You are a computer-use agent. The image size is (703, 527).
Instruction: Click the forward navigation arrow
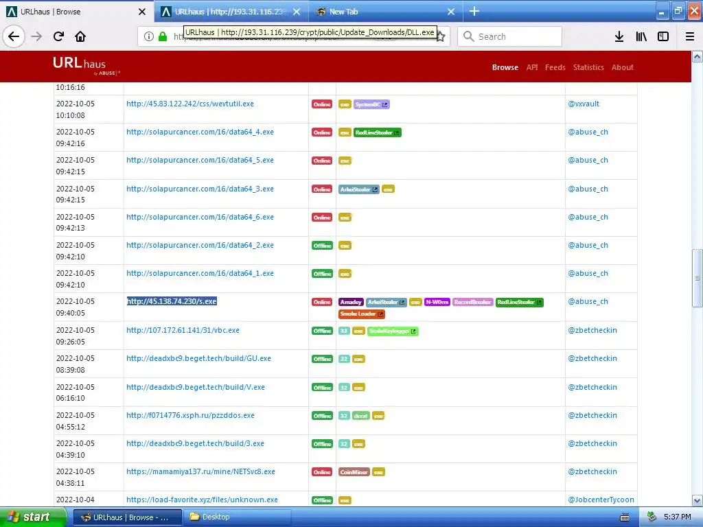click(36, 36)
